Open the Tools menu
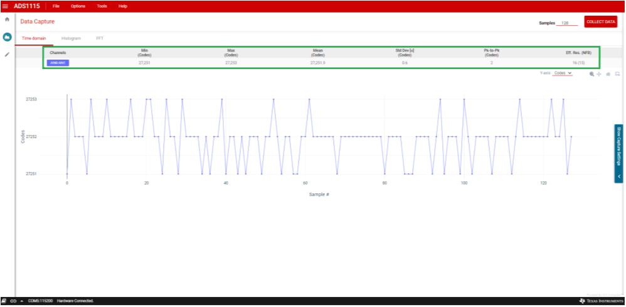This screenshot has height=307, width=626. point(102,6)
